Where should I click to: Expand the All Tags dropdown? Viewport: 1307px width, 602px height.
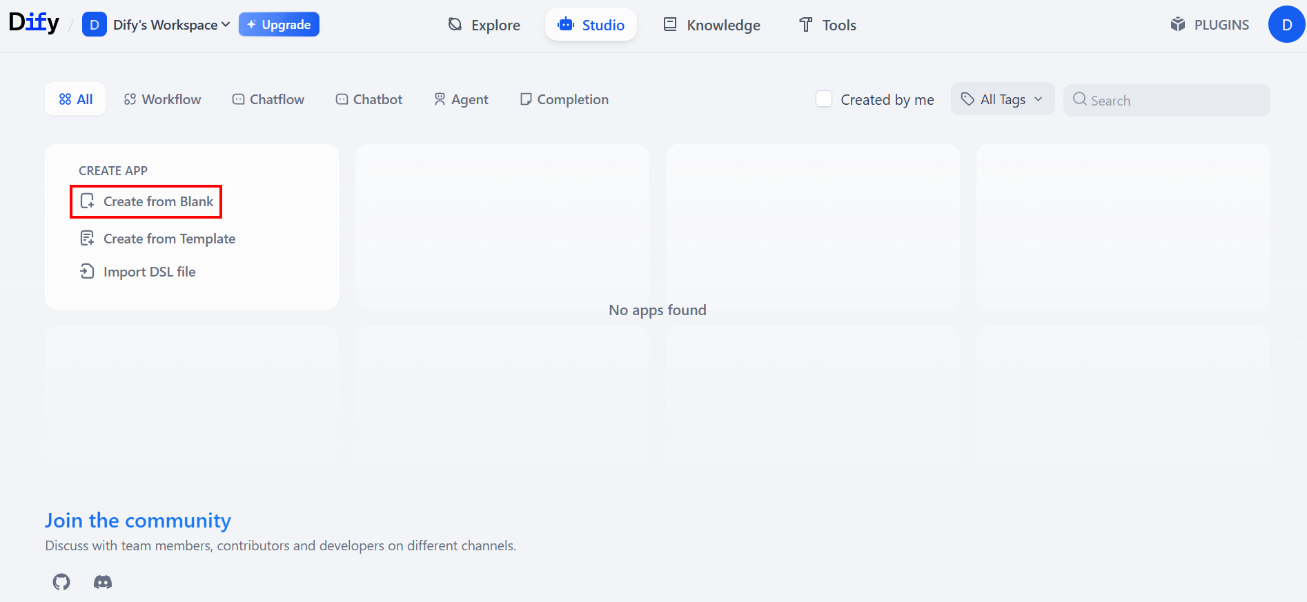[x=1002, y=99]
